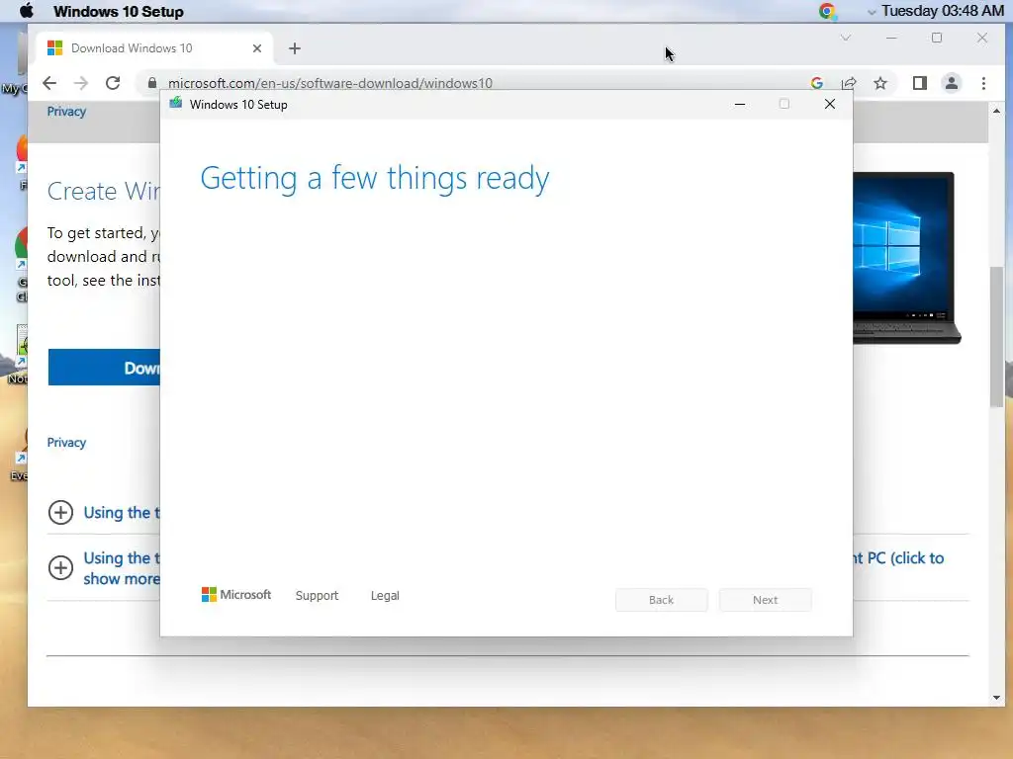
Task: Maximize the Chrome window
Action: pyautogui.click(x=937, y=39)
